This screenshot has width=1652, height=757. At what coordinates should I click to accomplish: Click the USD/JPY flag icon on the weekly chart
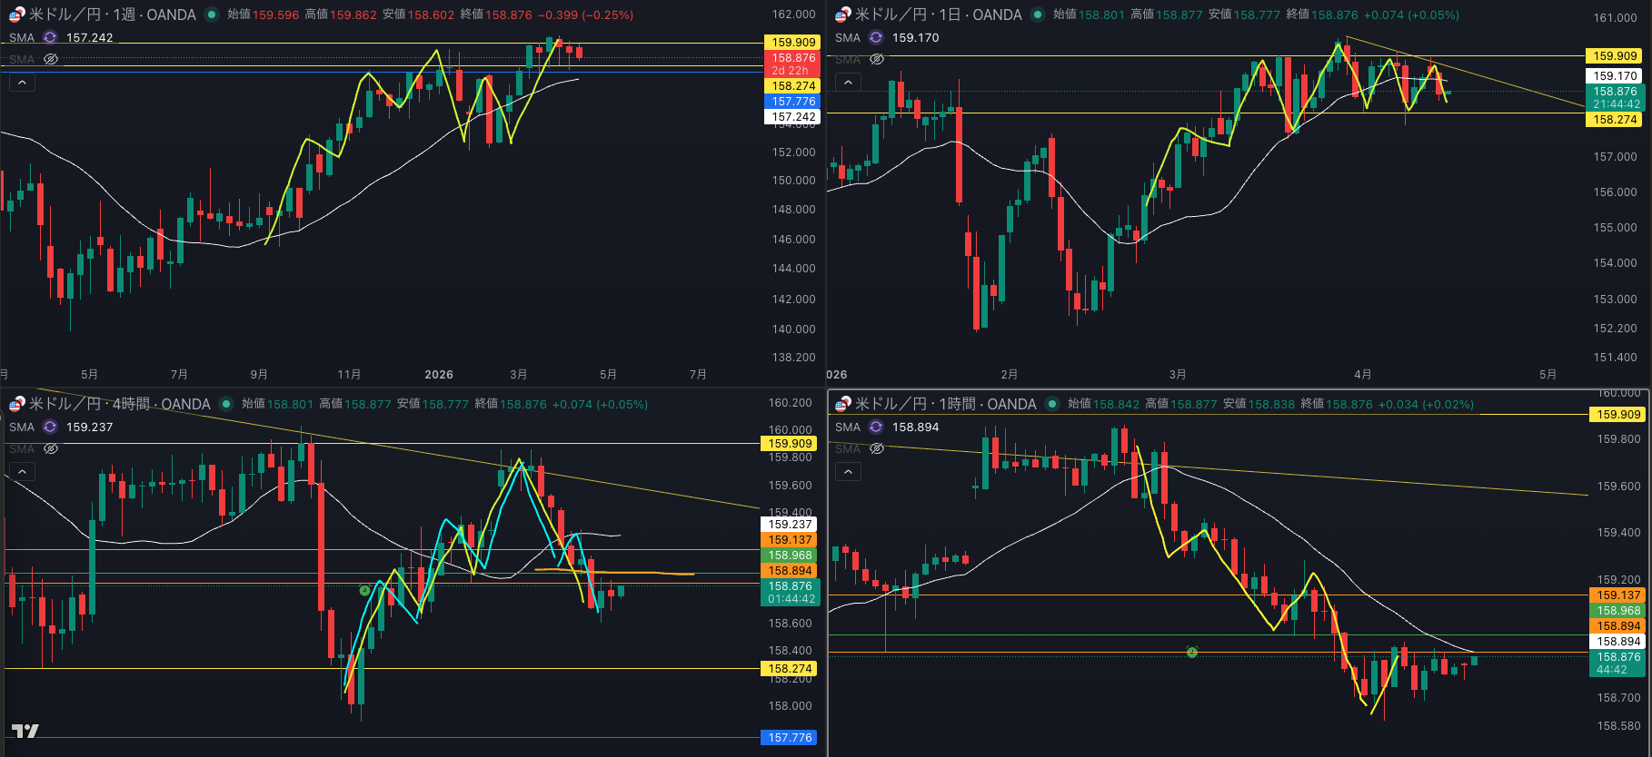point(17,15)
